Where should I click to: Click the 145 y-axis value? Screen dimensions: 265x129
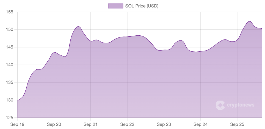(x=10, y=47)
